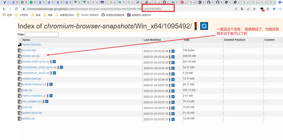Open the gcapi.zip link

tap(27, 90)
